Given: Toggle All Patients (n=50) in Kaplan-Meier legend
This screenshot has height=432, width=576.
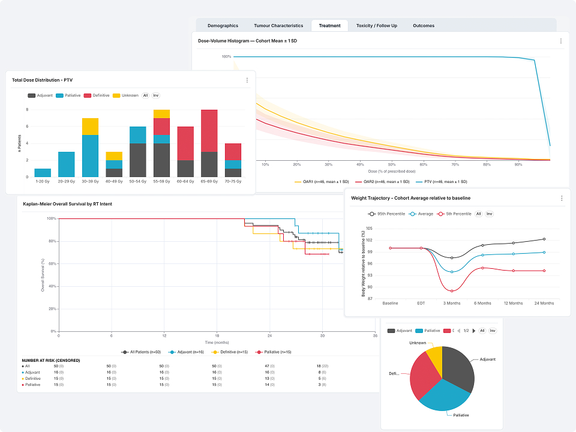Looking at the screenshot, I should (141, 352).
